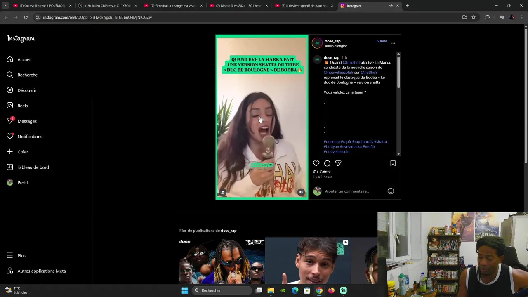528x297 pixels.
Task: Open the three-dot post options menu
Action: point(393,43)
